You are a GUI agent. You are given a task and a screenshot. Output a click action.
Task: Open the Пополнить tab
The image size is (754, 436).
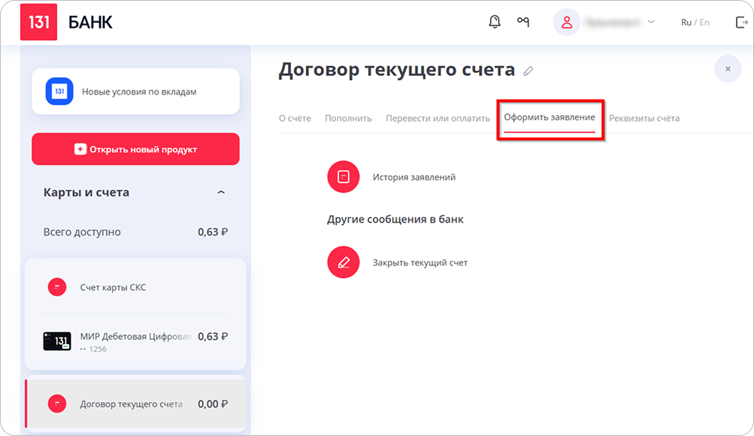(x=348, y=118)
